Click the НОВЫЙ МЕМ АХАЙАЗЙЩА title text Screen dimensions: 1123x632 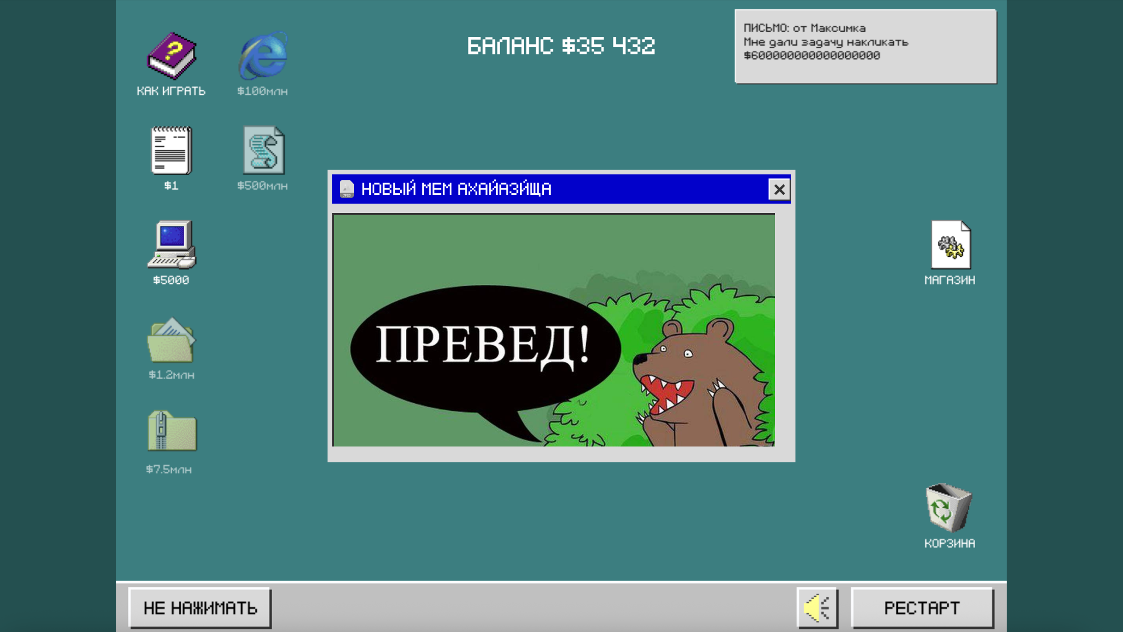[456, 188]
